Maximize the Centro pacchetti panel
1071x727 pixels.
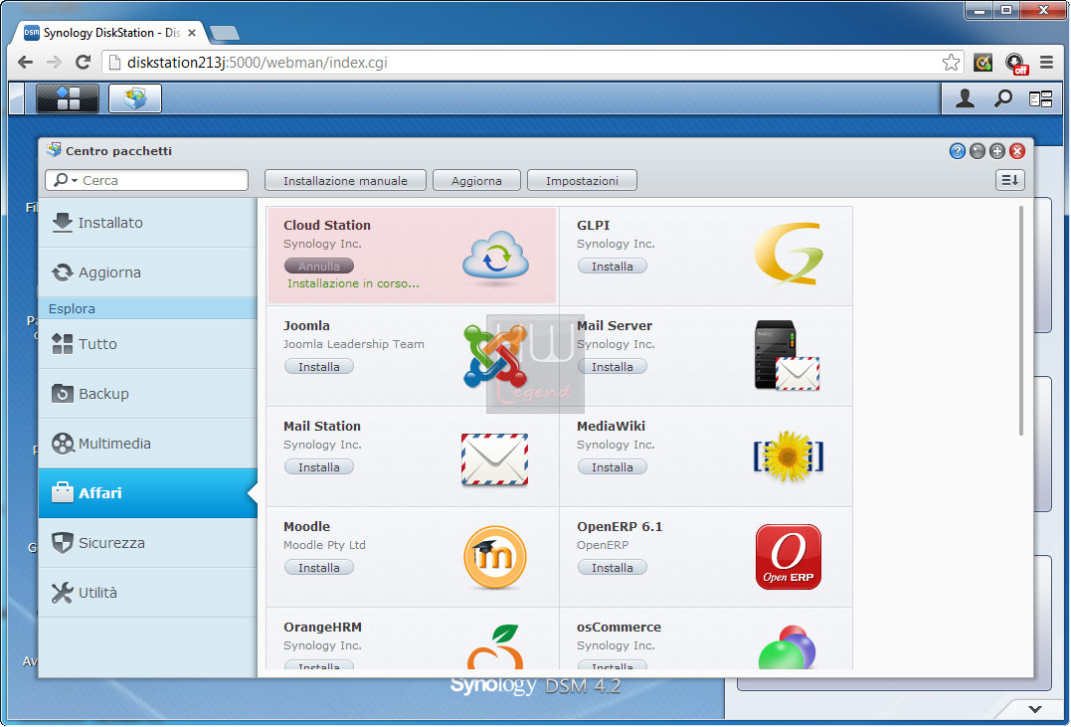coord(997,151)
